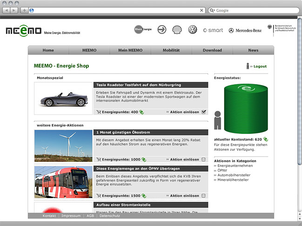Check the Ökostrom Aktion einlösen checkbox
Image resolution: width=302 pixels, height=226 pixels.
pyautogui.click(x=204, y=160)
